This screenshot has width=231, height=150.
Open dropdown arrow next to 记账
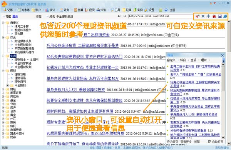16,10
